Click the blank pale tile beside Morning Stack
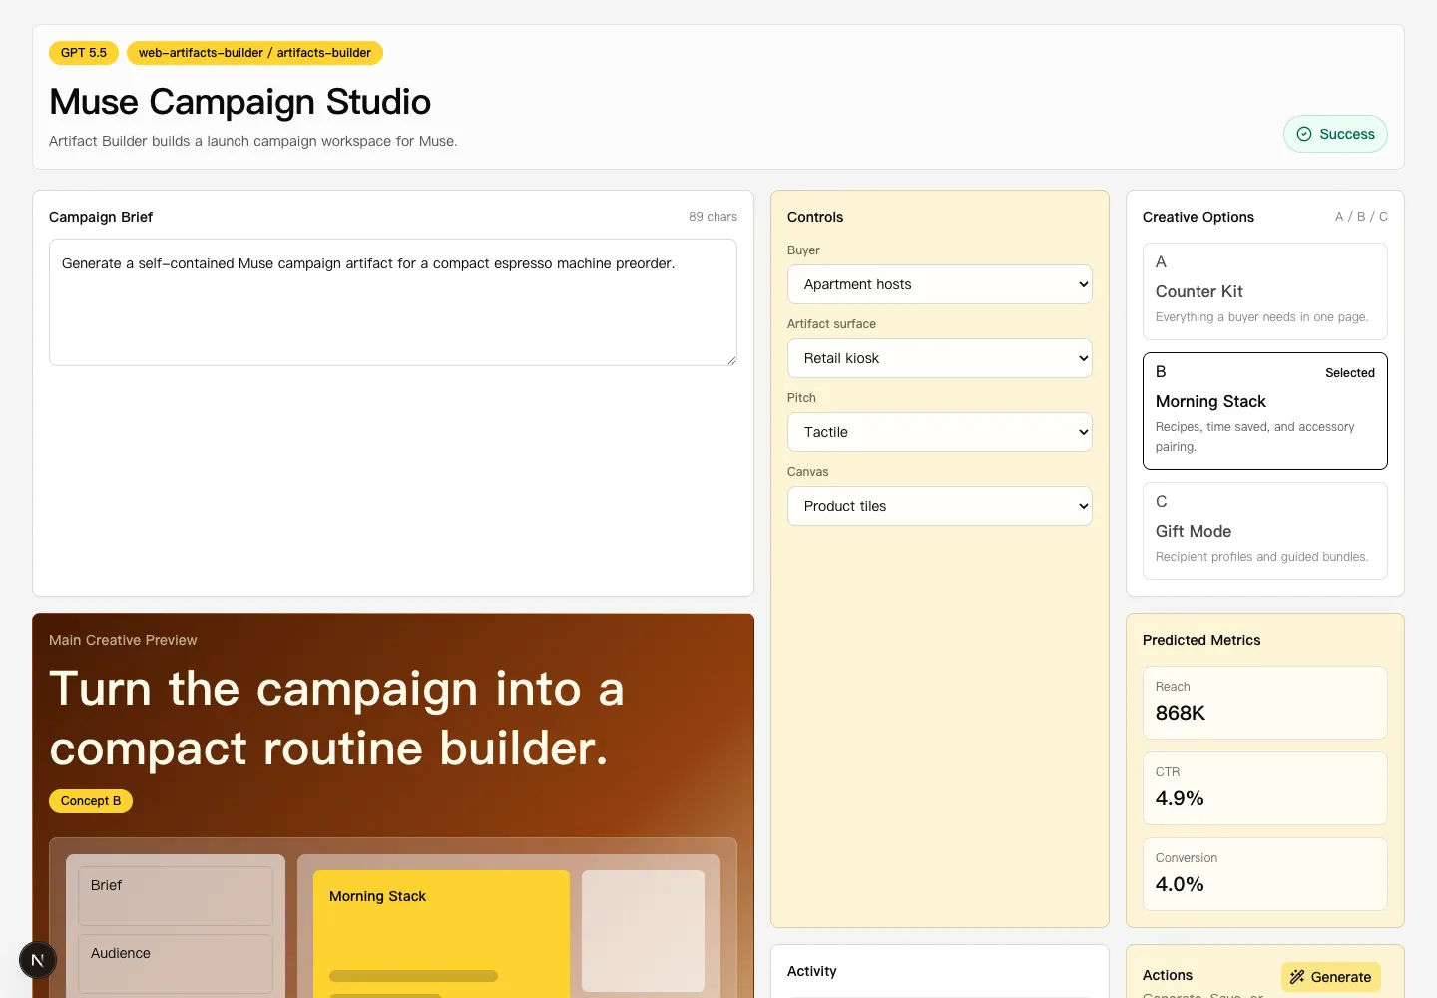This screenshot has height=998, width=1437. (644, 931)
